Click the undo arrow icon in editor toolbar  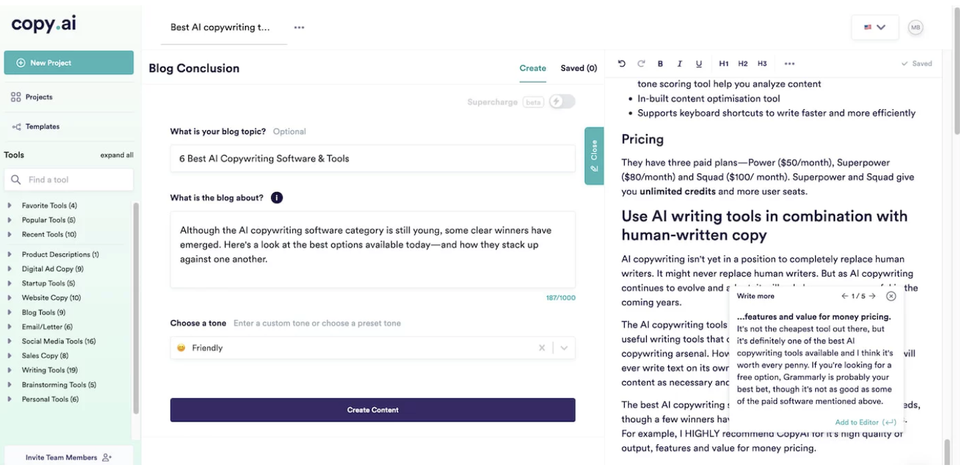click(622, 63)
